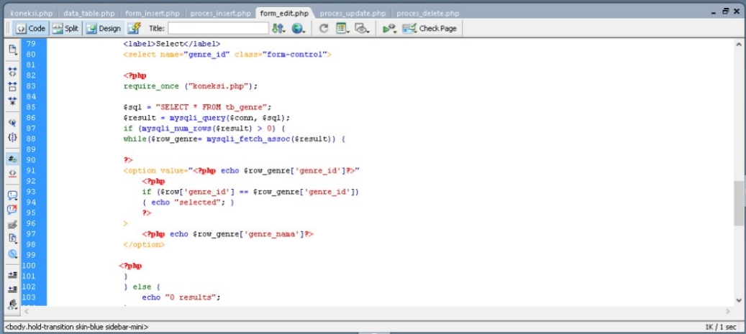This screenshot has height=334, width=746.
Task: Click the Format Source Code icon
Action: [x=12, y=304]
